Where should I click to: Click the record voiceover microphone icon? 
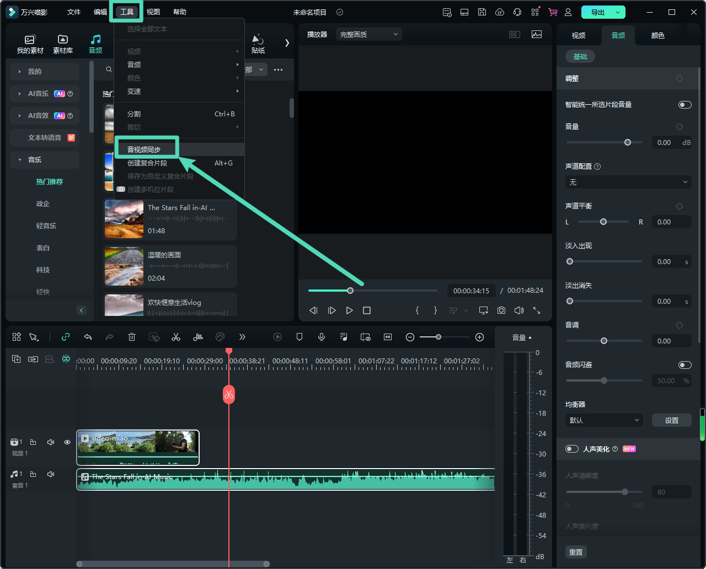pos(322,337)
